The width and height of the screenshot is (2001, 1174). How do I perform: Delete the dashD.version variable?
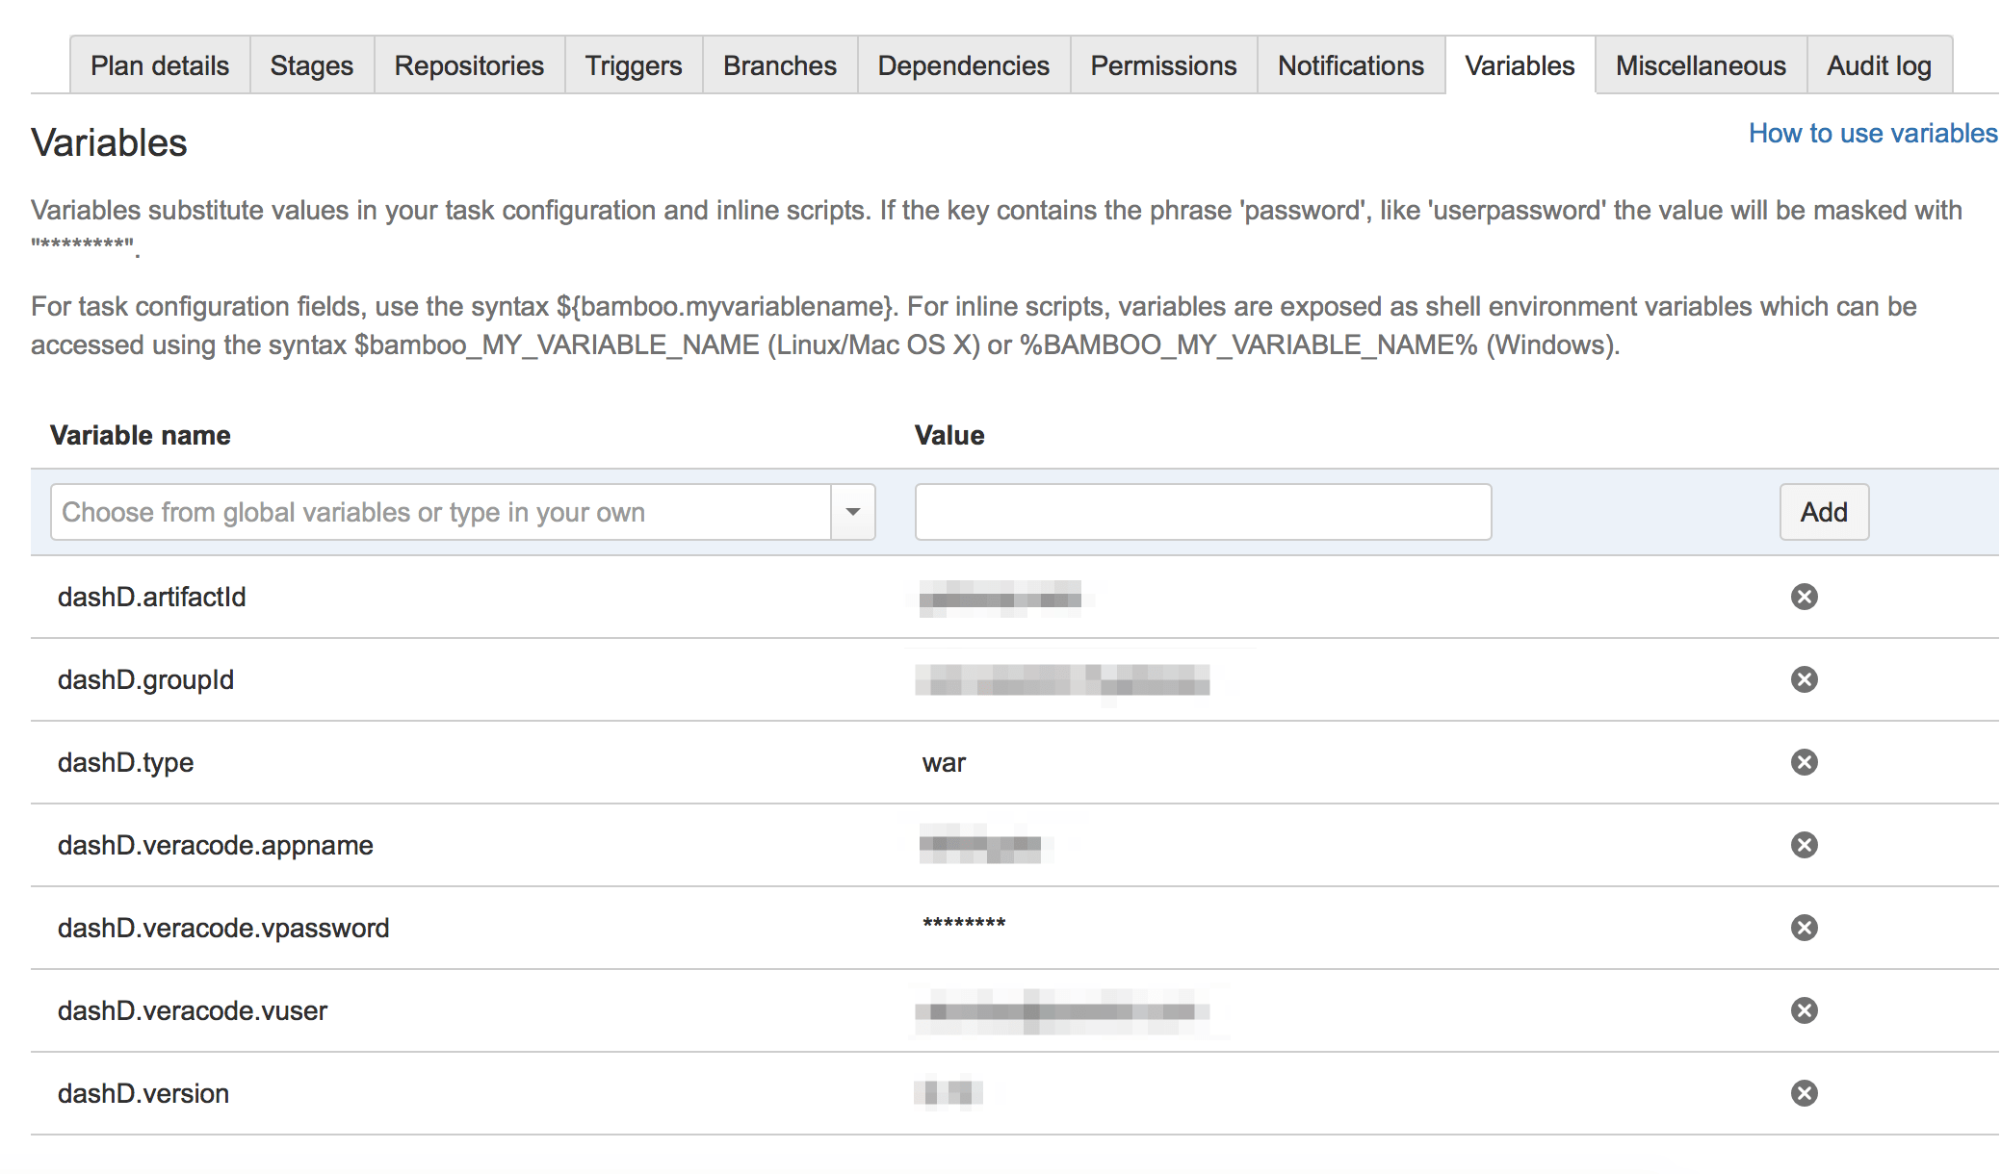[1804, 1093]
